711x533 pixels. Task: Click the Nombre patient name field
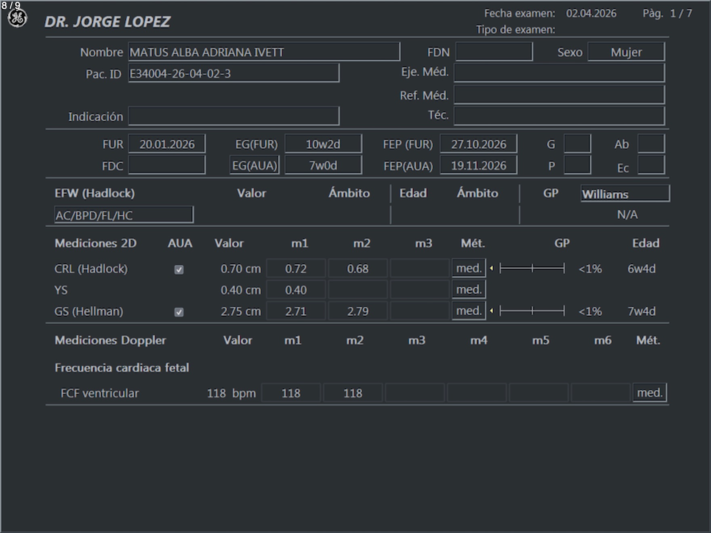coord(264,52)
